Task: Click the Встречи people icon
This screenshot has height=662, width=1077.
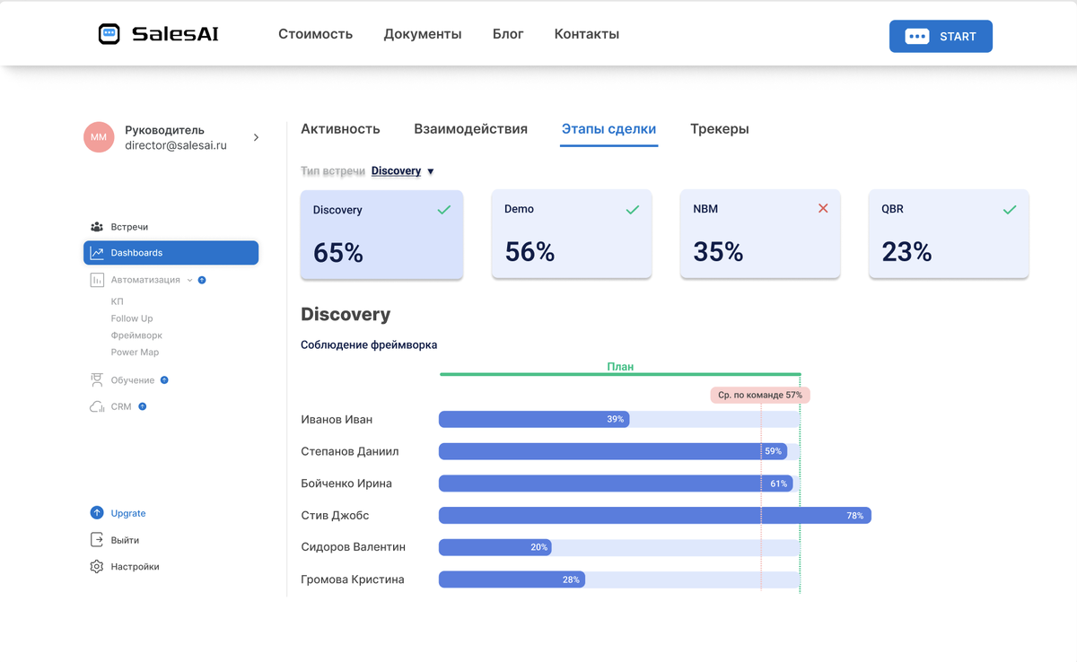Action: (x=97, y=227)
